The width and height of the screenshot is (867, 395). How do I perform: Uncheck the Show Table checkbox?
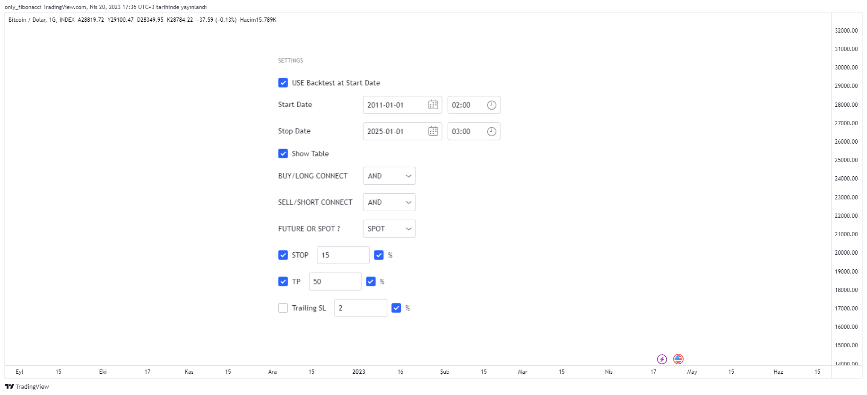[x=283, y=154]
